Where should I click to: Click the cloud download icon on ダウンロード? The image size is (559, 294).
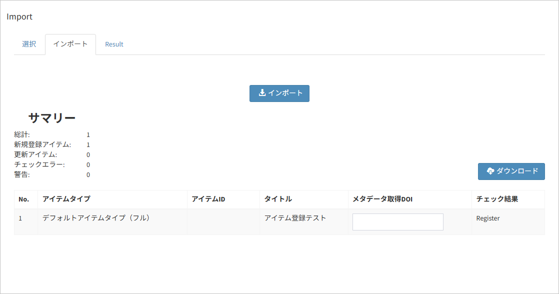(x=490, y=171)
